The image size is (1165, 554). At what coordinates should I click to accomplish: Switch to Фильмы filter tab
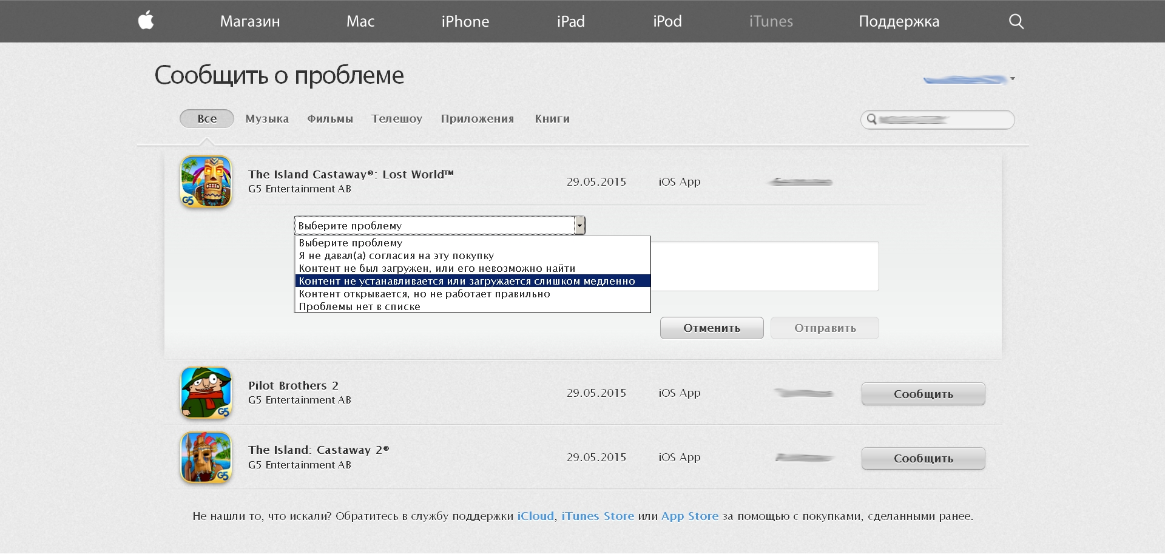click(330, 119)
